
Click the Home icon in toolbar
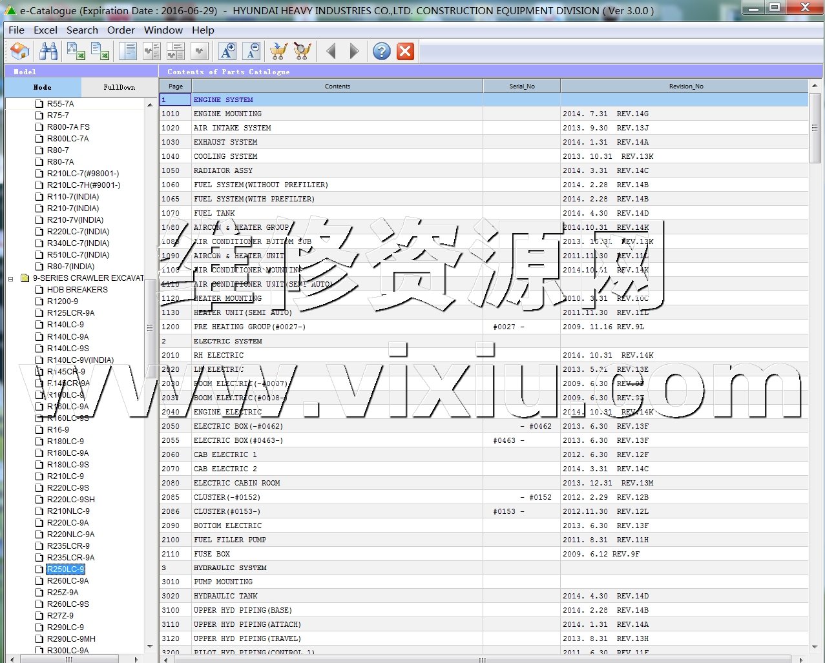[x=20, y=51]
